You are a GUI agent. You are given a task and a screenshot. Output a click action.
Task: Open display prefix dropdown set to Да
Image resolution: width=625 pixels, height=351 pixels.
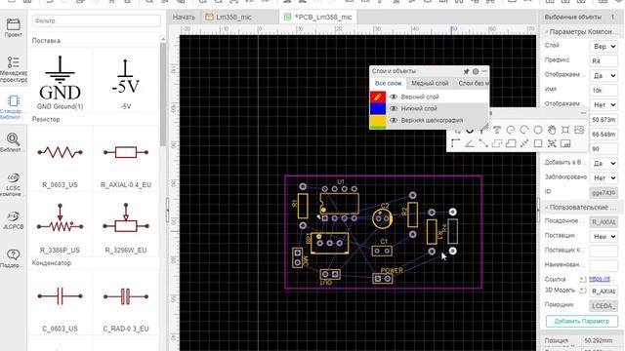[x=604, y=75]
